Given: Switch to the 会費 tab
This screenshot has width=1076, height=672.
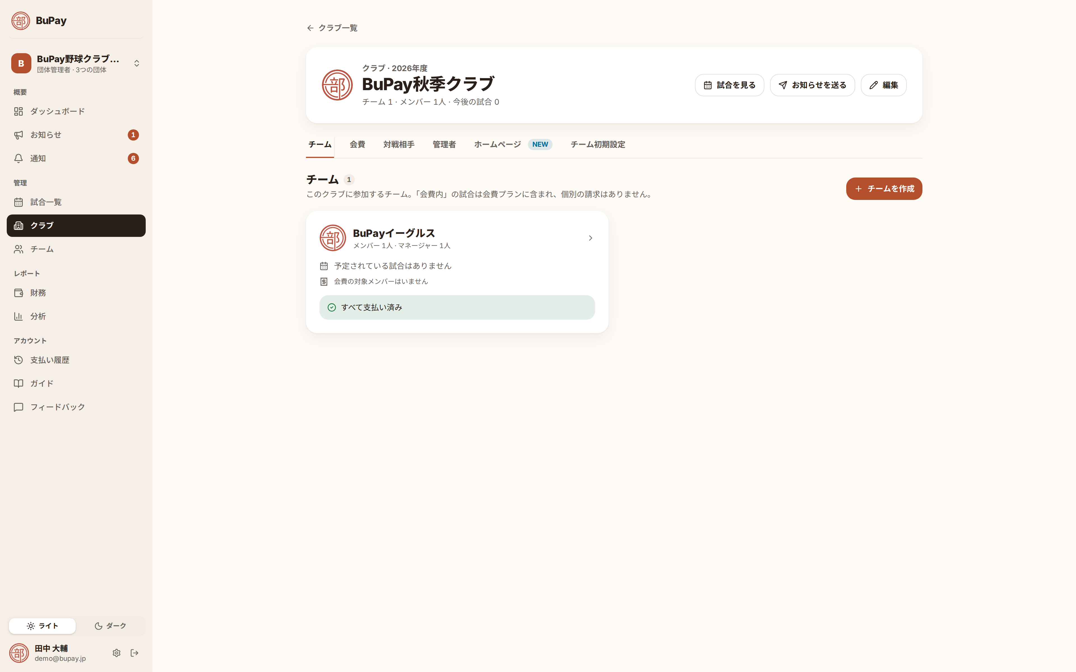Looking at the screenshot, I should coord(357,144).
